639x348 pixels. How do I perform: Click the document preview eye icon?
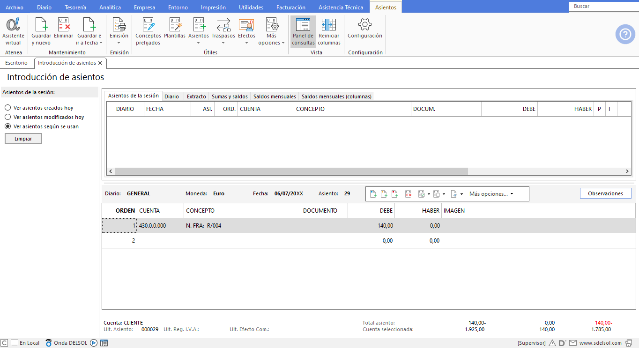[x=454, y=193]
